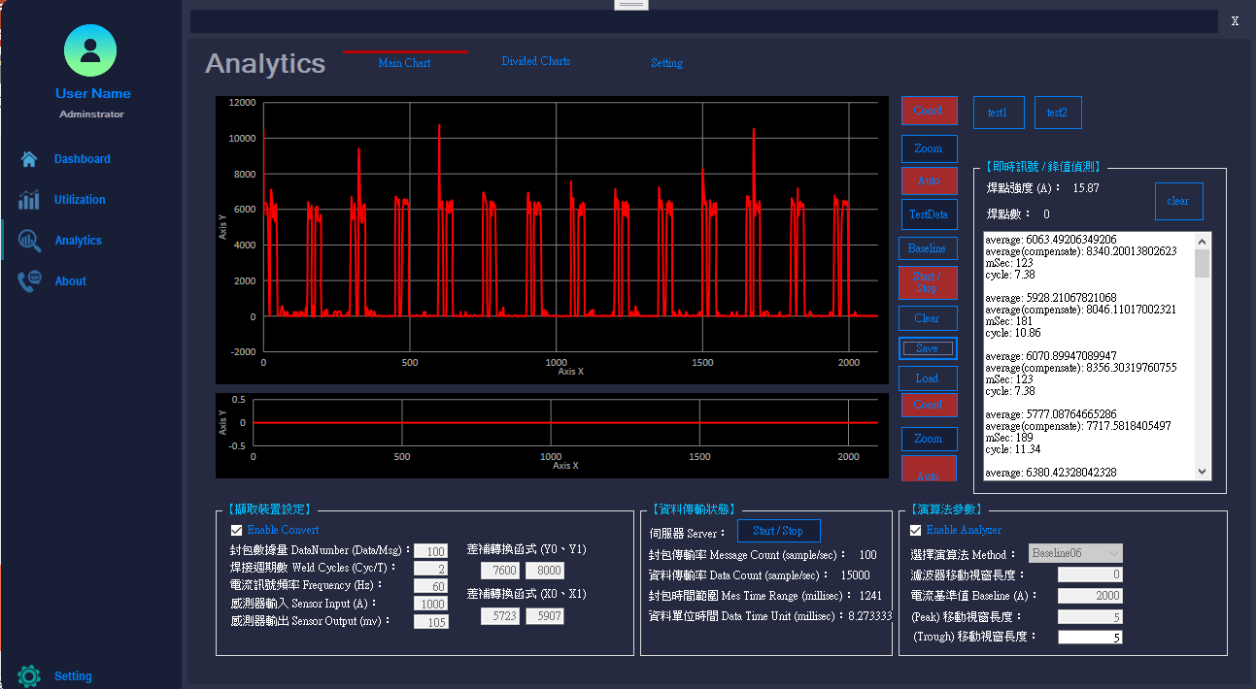The height and width of the screenshot is (689, 1256).
Task: Click the Coord button beside the lower chart
Action: 929,405
